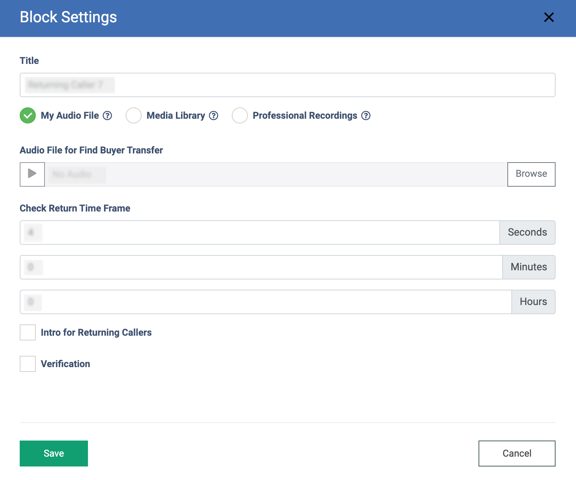Select the My Audio File radio option
Image resolution: width=576 pixels, height=480 pixels.
[x=28, y=115]
